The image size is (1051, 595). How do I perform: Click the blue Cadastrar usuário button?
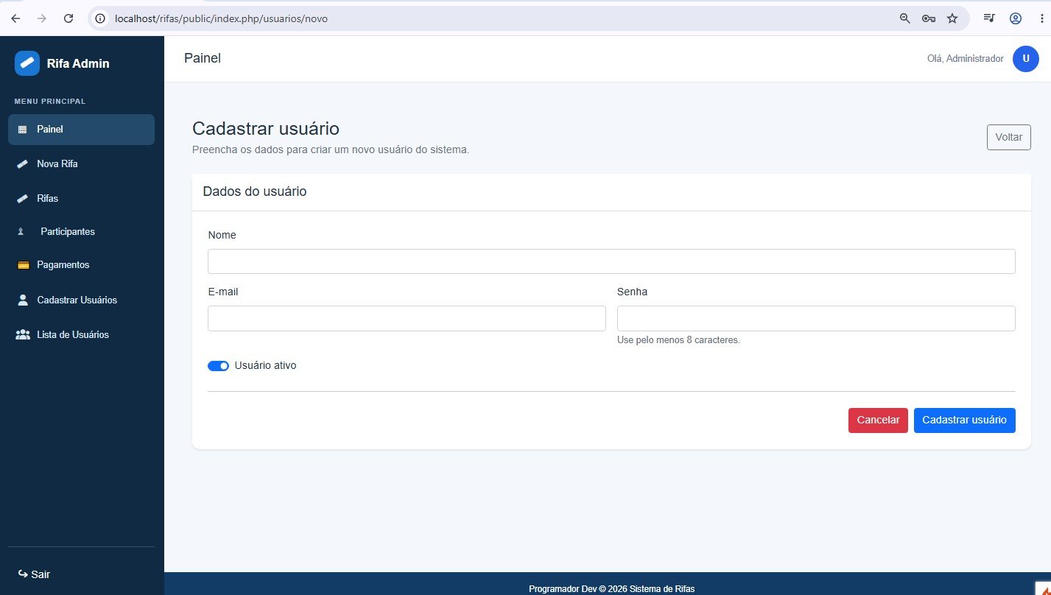964,420
